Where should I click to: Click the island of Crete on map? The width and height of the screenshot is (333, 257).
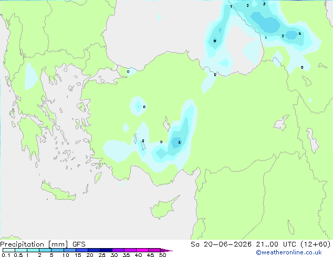[x=58, y=191]
